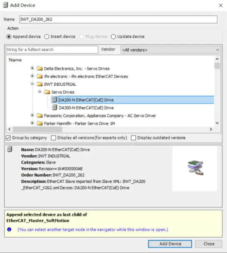Select the Append device radio button

pyautogui.click(x=9, y=37)
